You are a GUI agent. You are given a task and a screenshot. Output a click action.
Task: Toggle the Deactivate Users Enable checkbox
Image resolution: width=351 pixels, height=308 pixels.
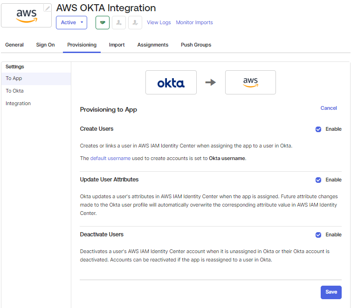(x=318, y=235)
